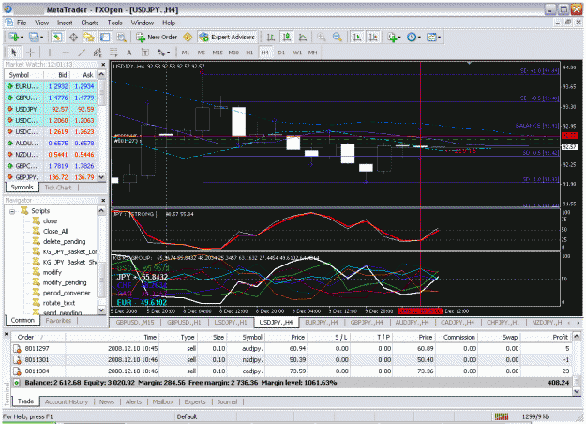The image size is (586, 424).
Task: Switch timeframe to M1
Action: click(186, 53)
